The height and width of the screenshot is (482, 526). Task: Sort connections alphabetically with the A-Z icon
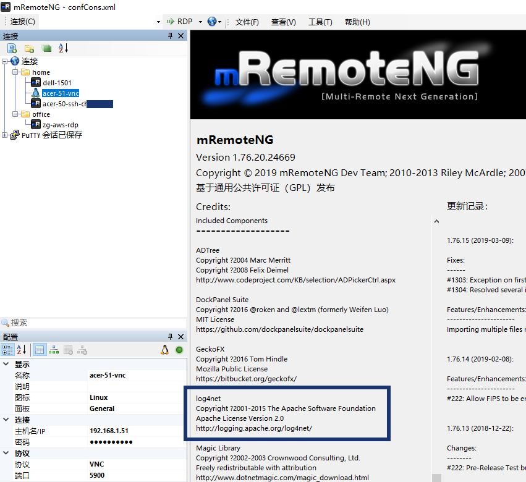coord(64,48)
